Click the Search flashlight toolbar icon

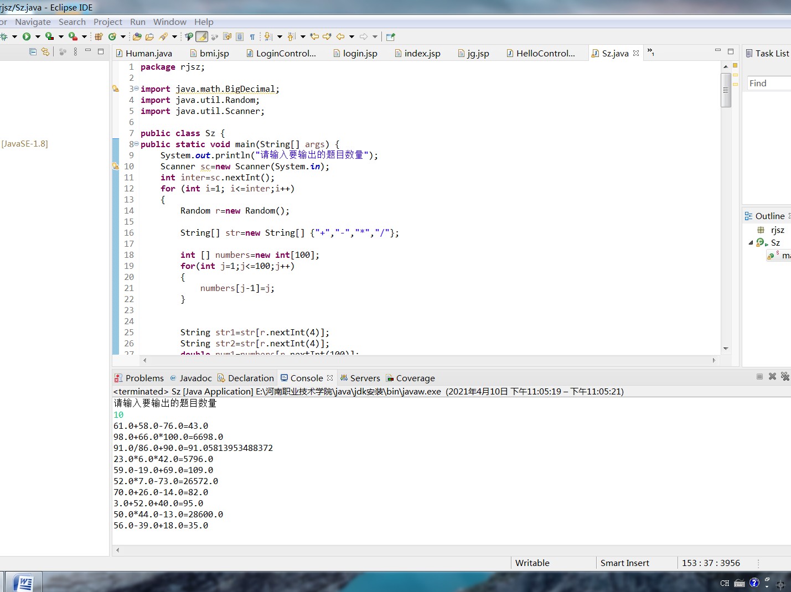(x=163, y=37)
